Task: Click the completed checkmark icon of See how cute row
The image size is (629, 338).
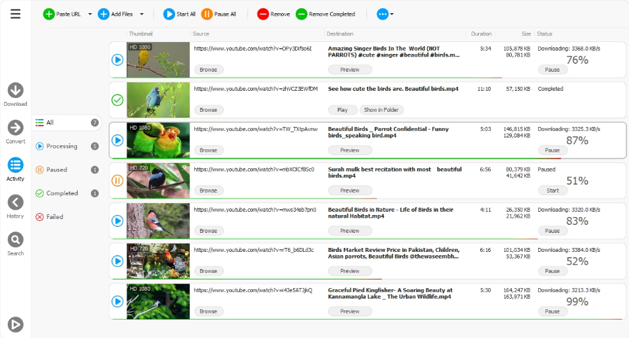Action: pyautogui.click(x=117, y=100)
